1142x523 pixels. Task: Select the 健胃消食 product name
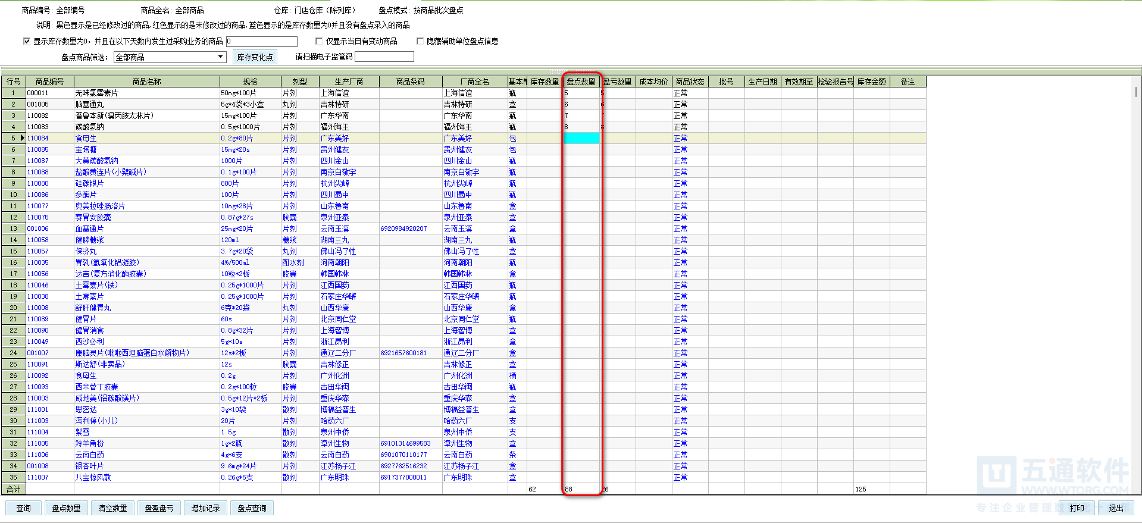click(90, 330)
